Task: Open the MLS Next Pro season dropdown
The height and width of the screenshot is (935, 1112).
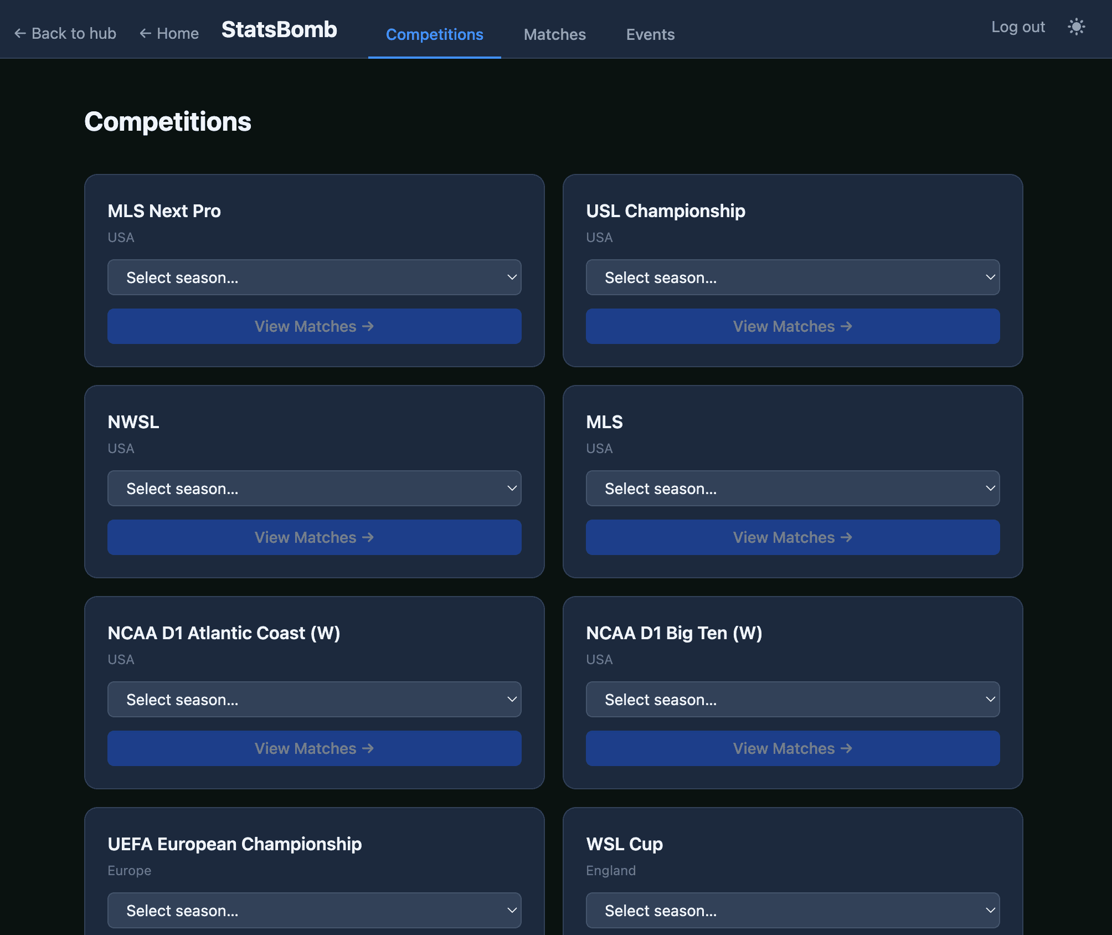Action: [315, 277]
